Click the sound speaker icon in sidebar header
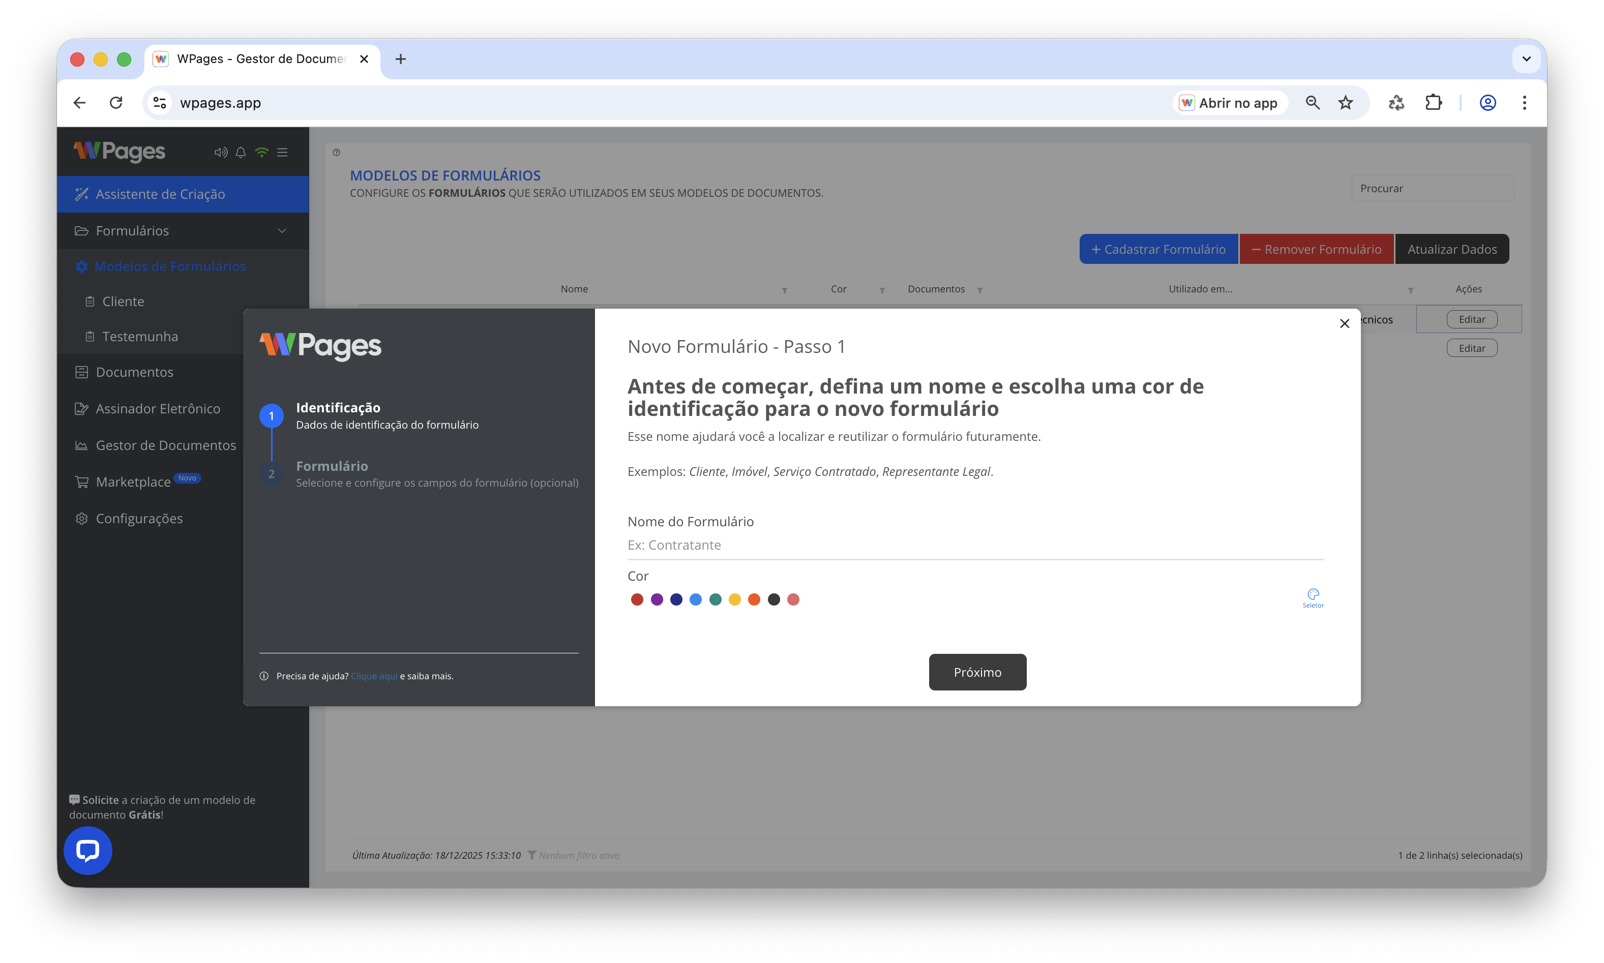Screen dimensions: 1604x963 (x=221, y=153)
